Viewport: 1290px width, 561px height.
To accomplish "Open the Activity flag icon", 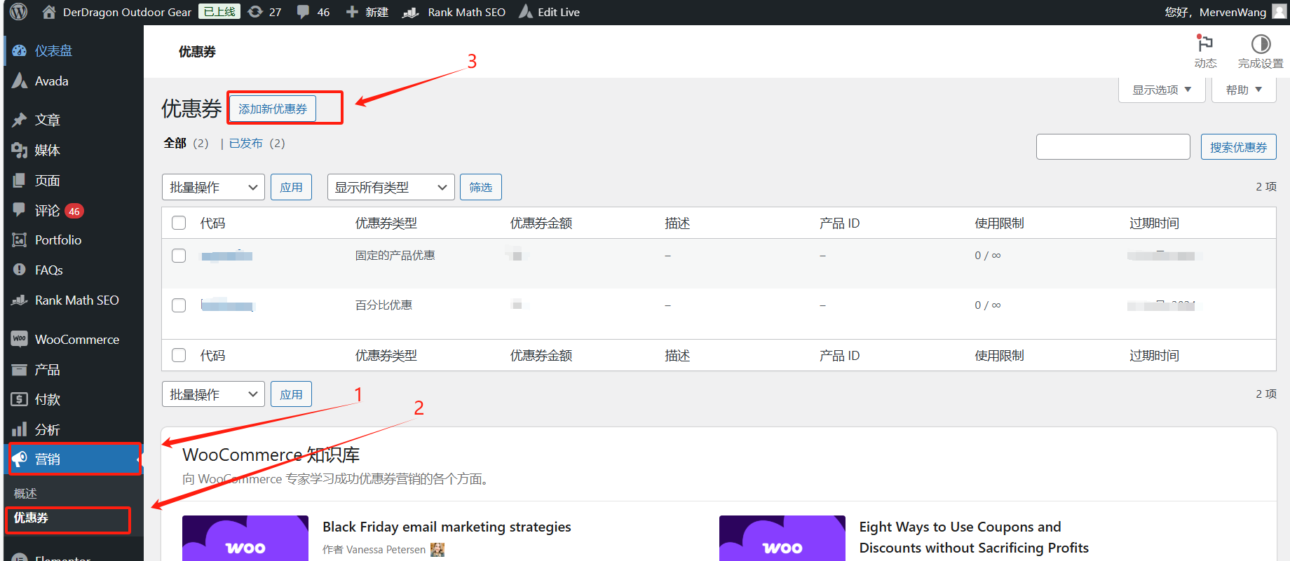I will pos(1205,43).
